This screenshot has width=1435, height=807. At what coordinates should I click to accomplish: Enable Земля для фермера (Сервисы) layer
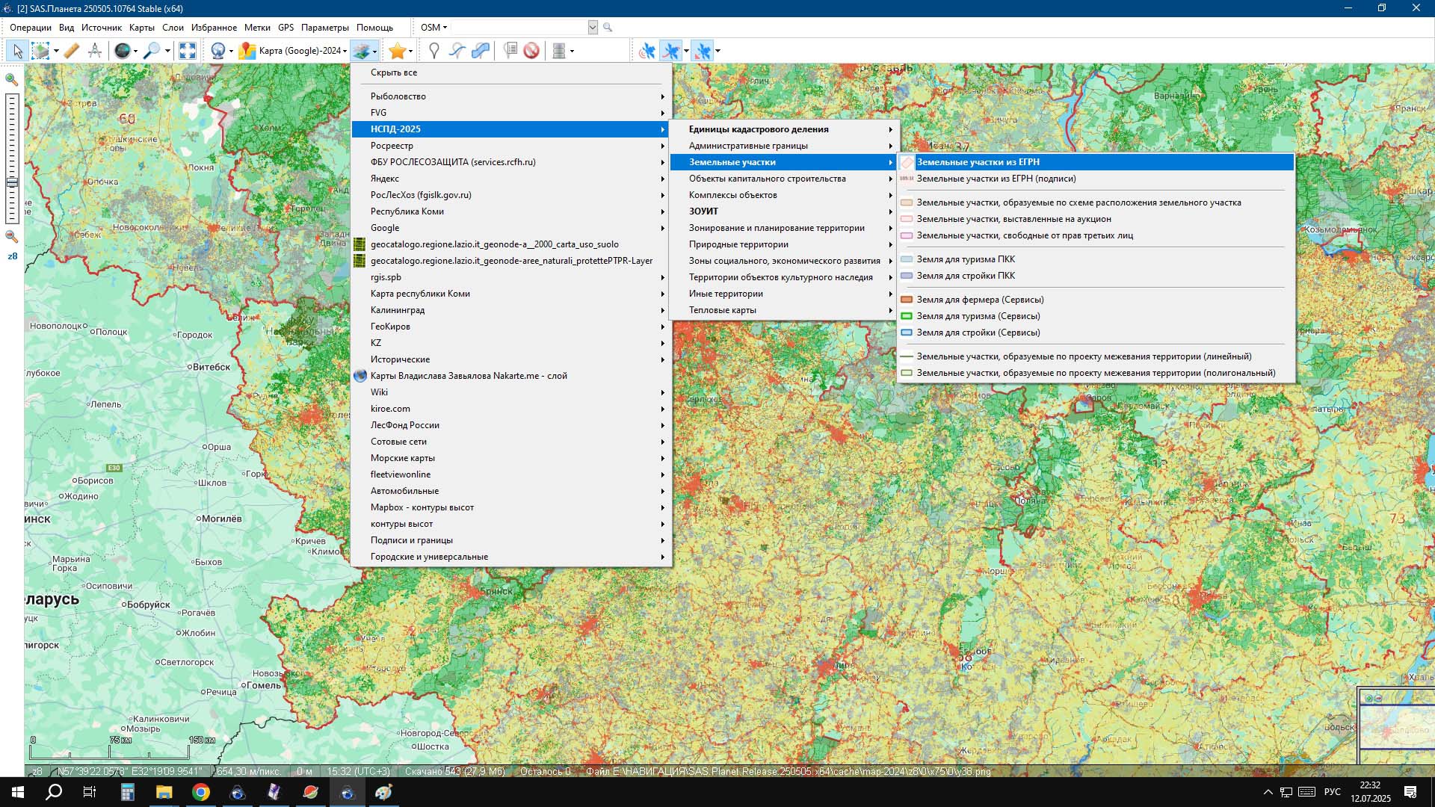pyautogui.click(x=980, y=300)
